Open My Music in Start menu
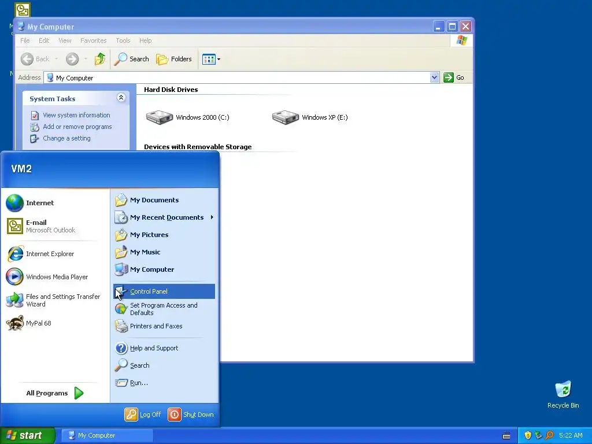This screenshot has height=444, width=592. tap(138, 252)
